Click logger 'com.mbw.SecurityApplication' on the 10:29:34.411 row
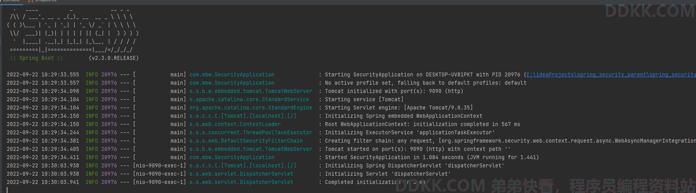 232,157
